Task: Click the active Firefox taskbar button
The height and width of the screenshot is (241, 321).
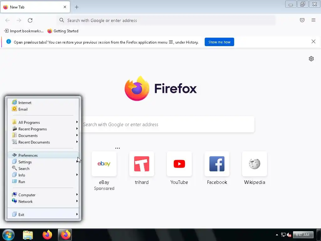Action: coord(65,235)
